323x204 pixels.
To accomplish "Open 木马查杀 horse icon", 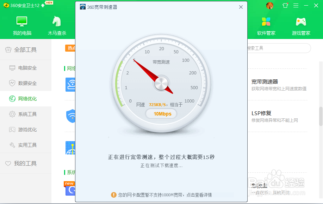I will click(x=57, y=21).
